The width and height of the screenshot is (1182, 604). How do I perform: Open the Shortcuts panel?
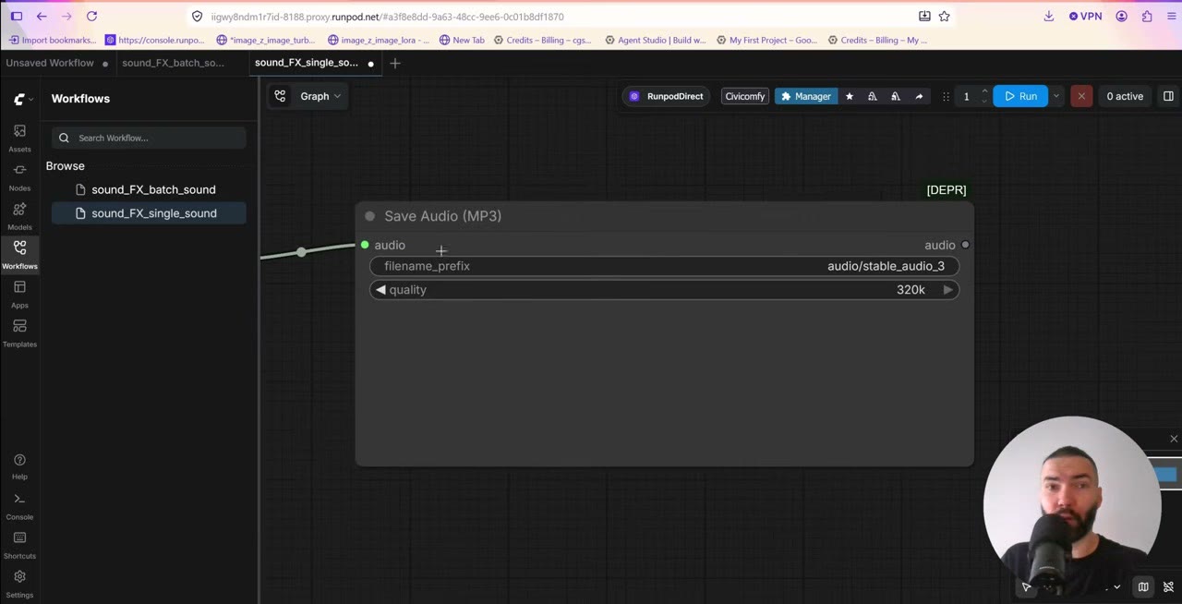tap(19, 544)
